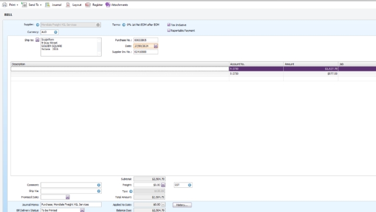This screenshot has height=212, width=376.
Task: Click the Description cell of first row
Action: coord(120,69)
